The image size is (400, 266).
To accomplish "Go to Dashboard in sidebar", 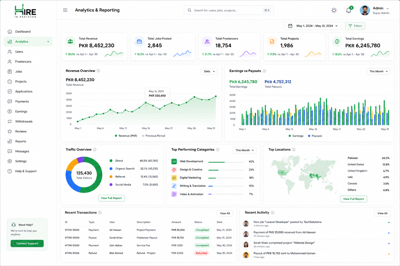I will [x=28, y=32].
